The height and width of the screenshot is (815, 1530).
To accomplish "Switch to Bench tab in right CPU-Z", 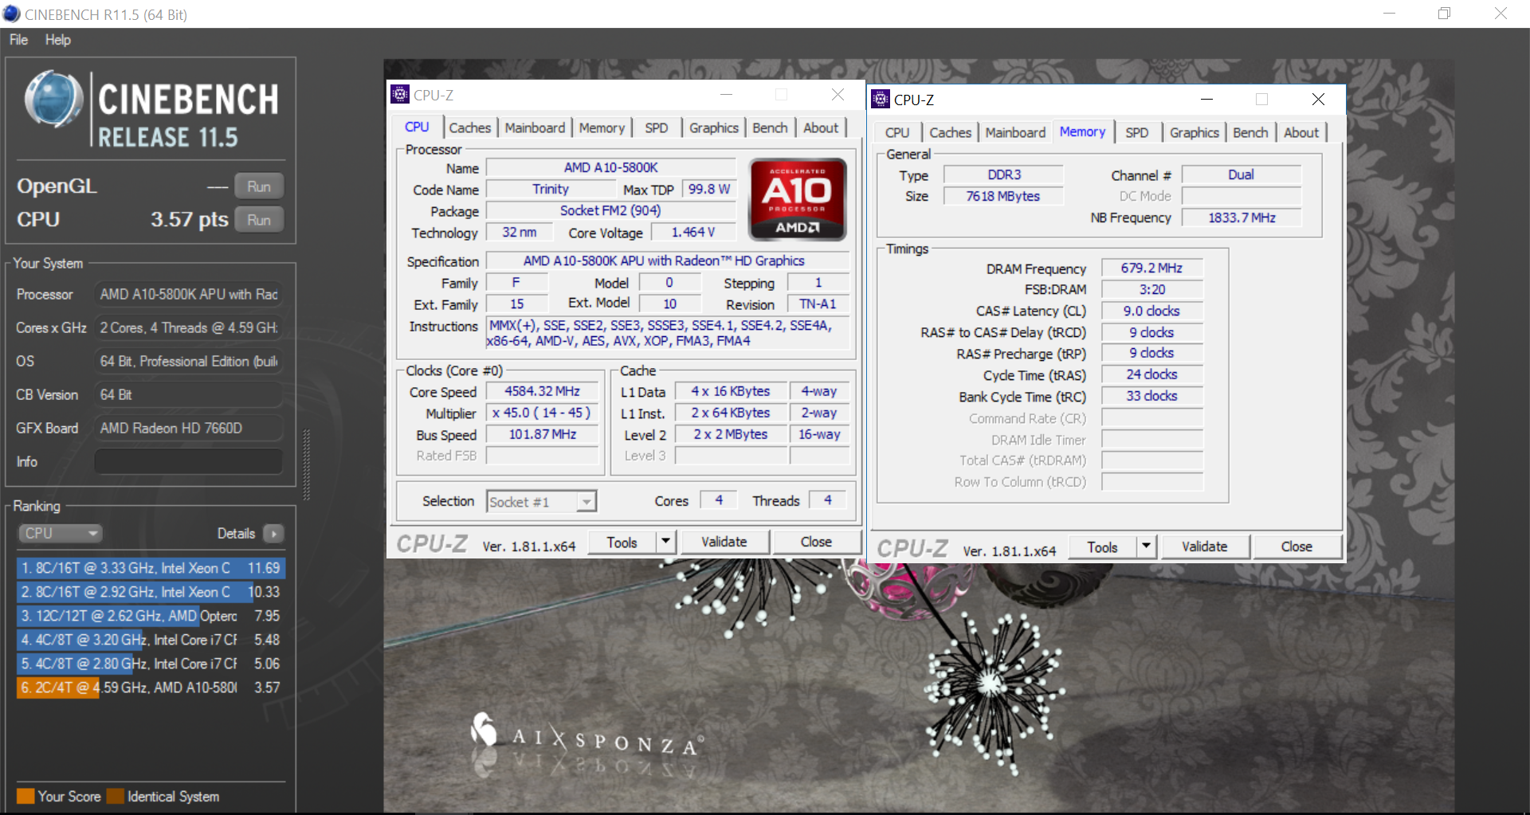I will 1250,133.
